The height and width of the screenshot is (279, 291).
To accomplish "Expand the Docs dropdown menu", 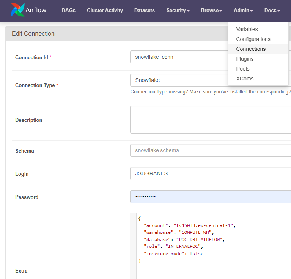I will pyautogui.click(x=272, y=10).
